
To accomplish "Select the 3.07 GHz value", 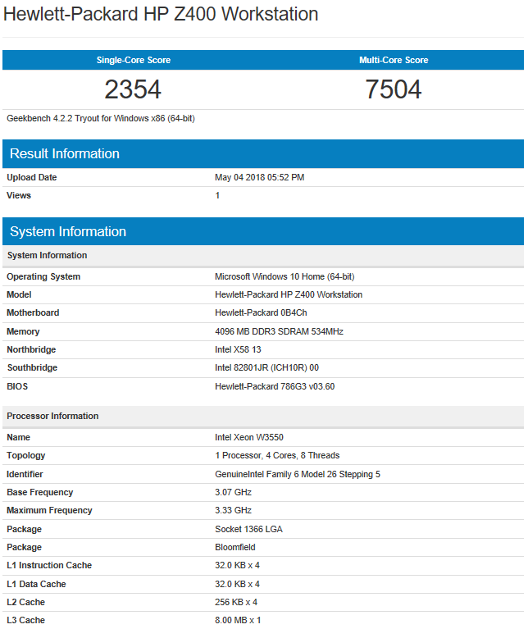I will (234, 493).
